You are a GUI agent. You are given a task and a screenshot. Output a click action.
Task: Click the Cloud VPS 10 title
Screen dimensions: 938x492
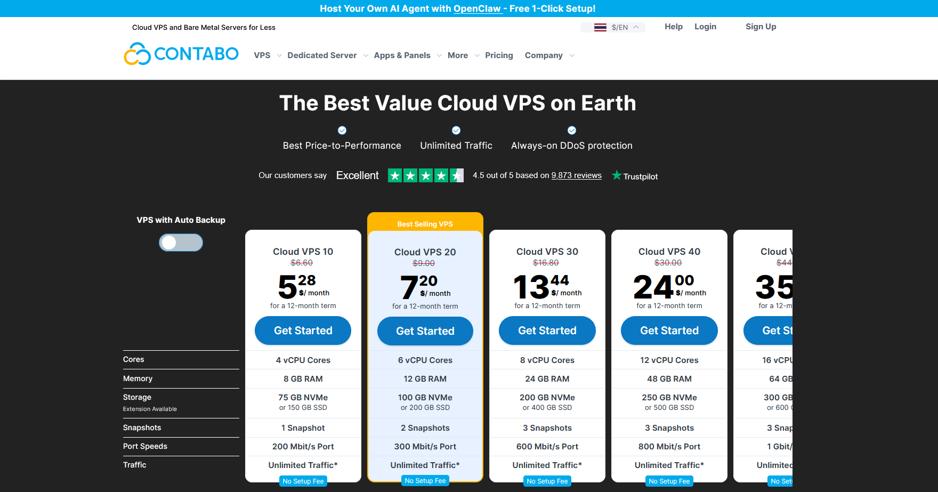(303, 252)
